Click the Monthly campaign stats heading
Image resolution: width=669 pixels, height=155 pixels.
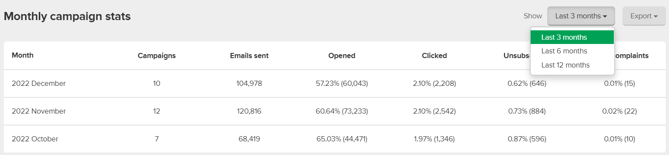click(x=67, y=17)
